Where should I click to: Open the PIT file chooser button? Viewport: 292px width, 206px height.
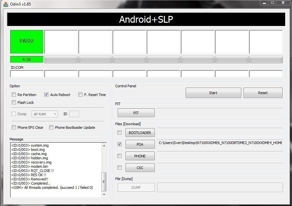tap(136, 113)
